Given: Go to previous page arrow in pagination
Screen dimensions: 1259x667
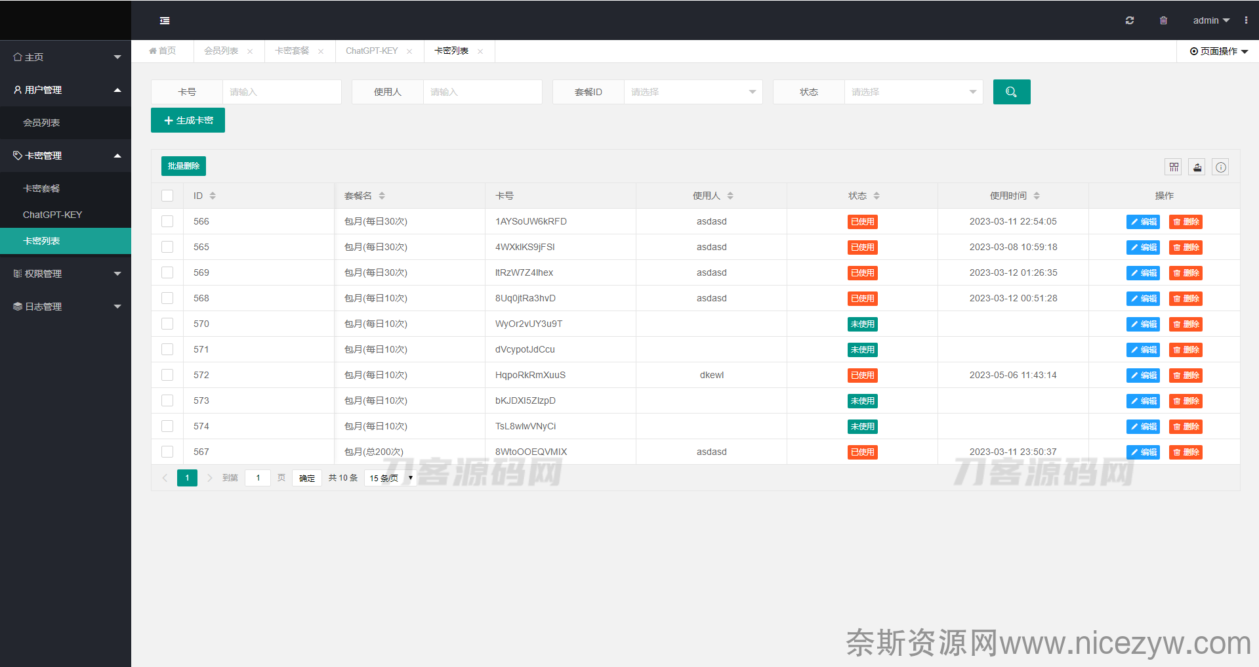Looking at the screenshot, I should pyautogui.click(x=165, y=478).
